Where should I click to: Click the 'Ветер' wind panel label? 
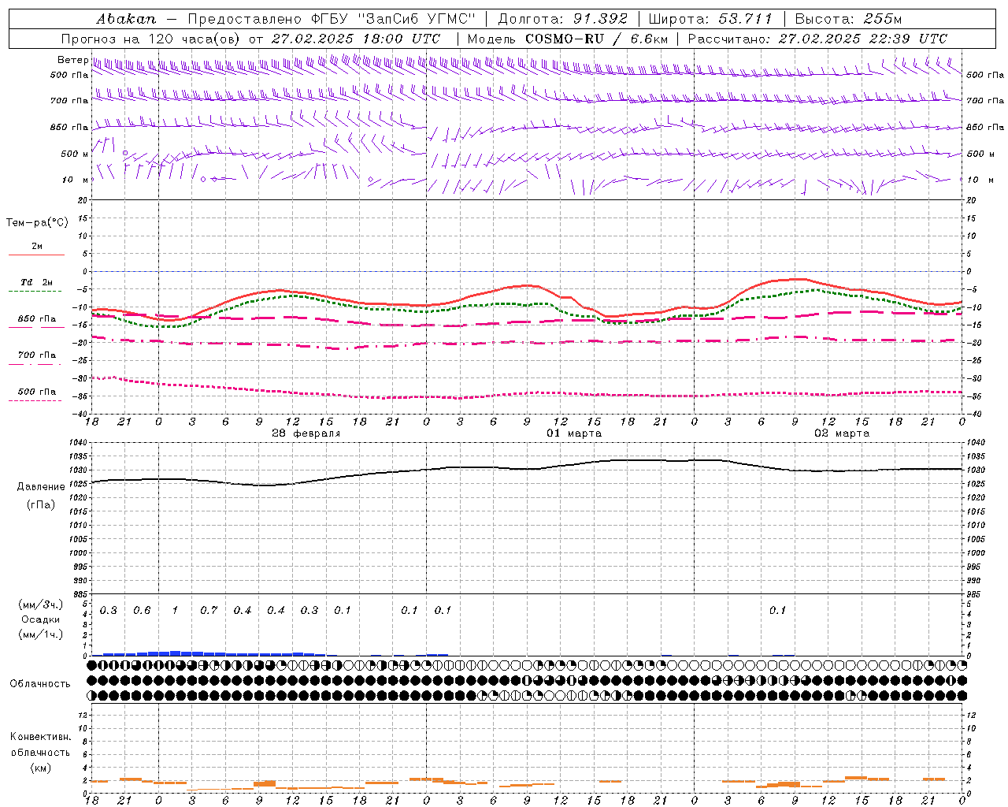tap(73, 60)
